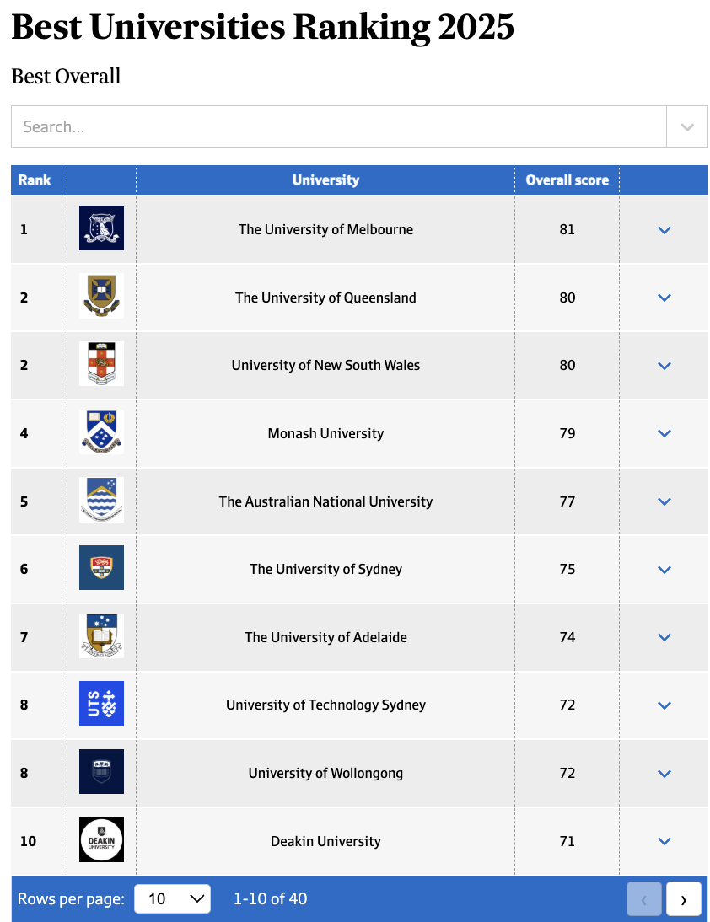The width and height of the screenshot is (710, 922).
Task: Open the Rows per page dropdown
Action: (173, 898)
